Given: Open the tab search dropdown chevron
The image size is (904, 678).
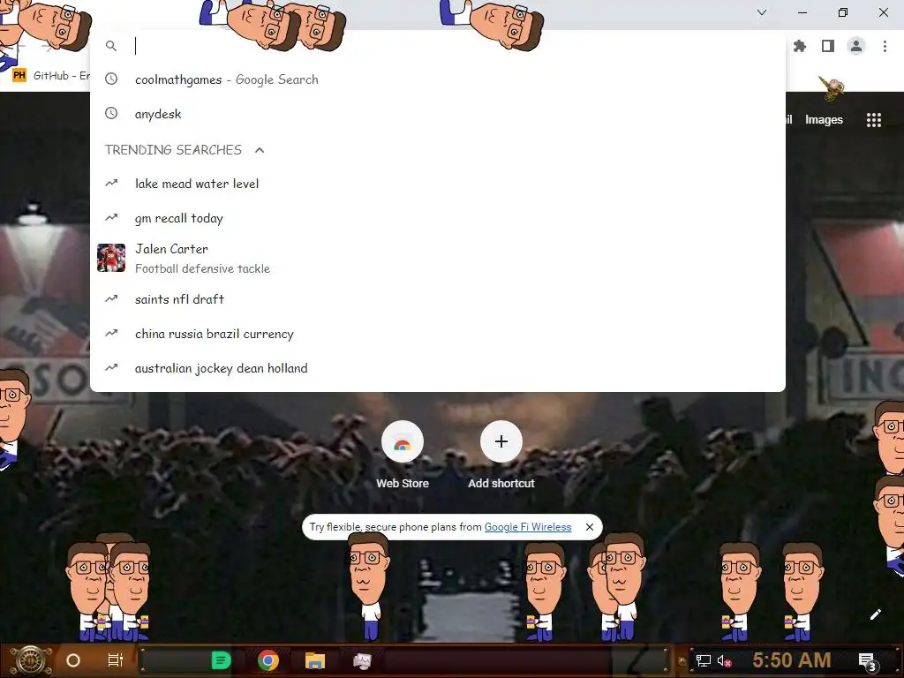Looking at the screenshot, I should [x=762, y=12].
